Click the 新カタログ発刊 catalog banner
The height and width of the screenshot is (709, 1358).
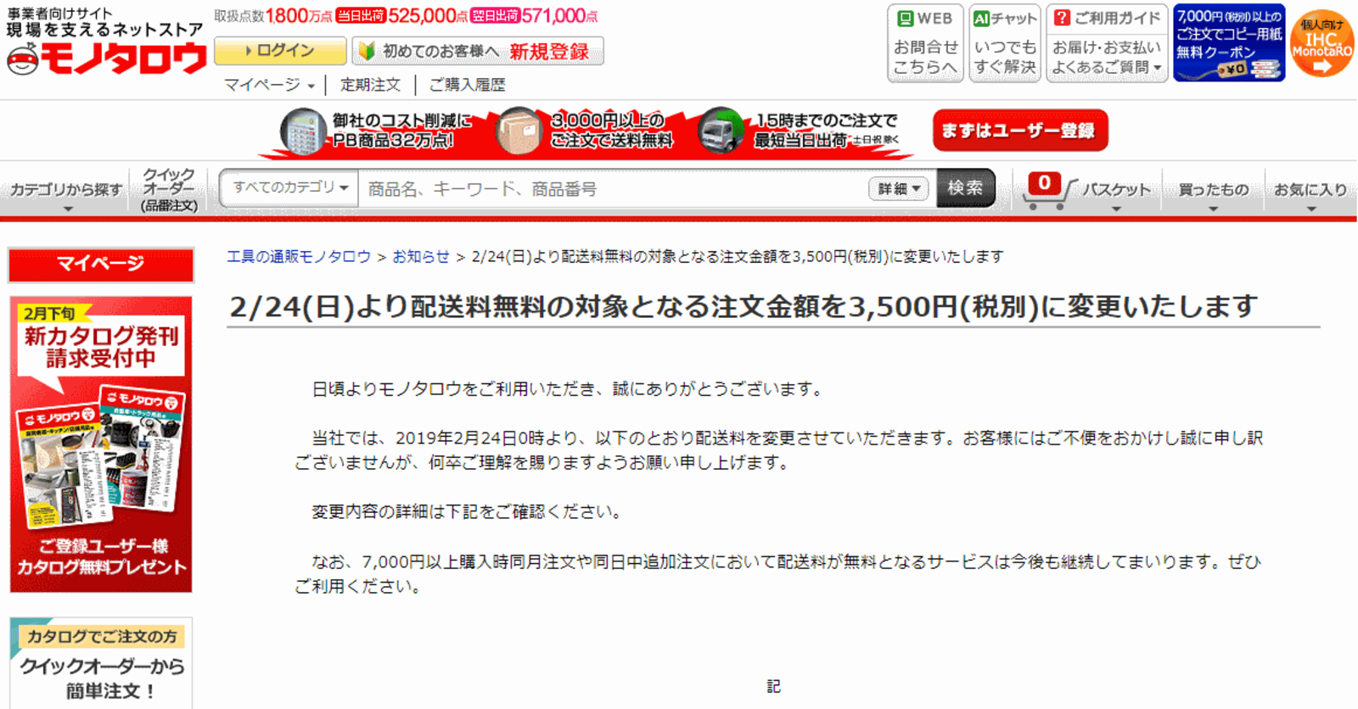tap(101, 444)
